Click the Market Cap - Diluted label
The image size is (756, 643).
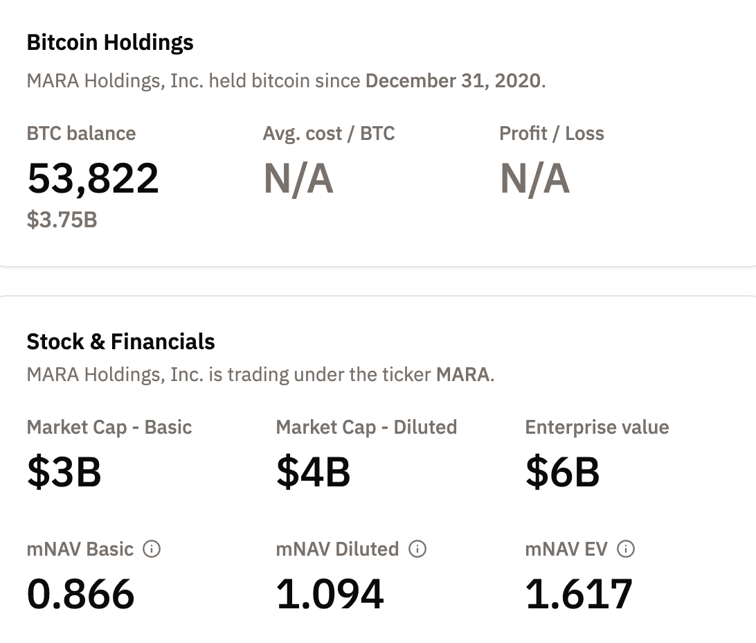366,427
